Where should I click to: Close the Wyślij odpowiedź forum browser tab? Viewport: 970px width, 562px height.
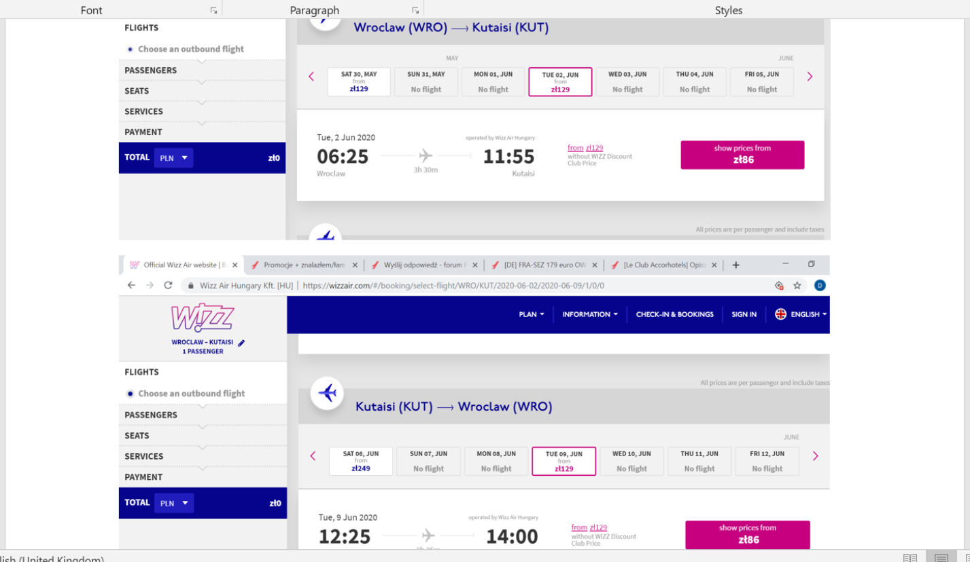click(x=475, y=265)
